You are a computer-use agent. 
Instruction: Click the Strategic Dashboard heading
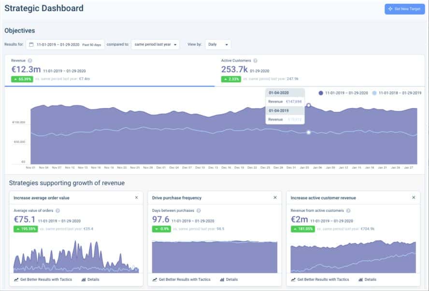tap(44, 8)
